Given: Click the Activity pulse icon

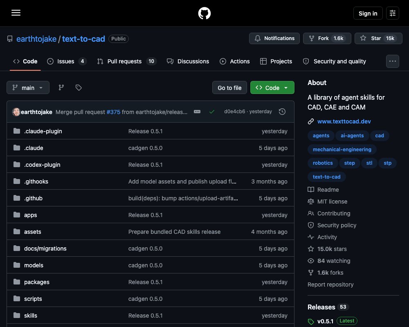Looking at the screenshot, I should click(x=311, y=237).
